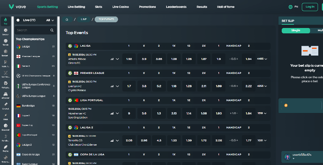The image size is (323, 165).
Task: Choose the Cricket sport icon
Action: tap(5, 105)
